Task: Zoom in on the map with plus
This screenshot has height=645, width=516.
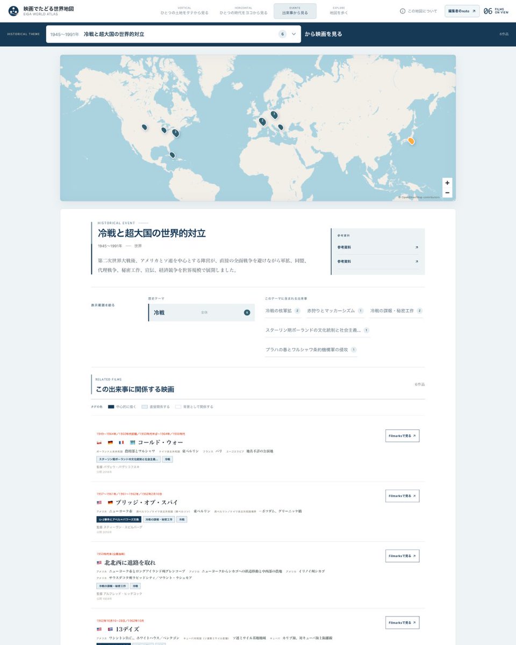Action: coord(447,183)
